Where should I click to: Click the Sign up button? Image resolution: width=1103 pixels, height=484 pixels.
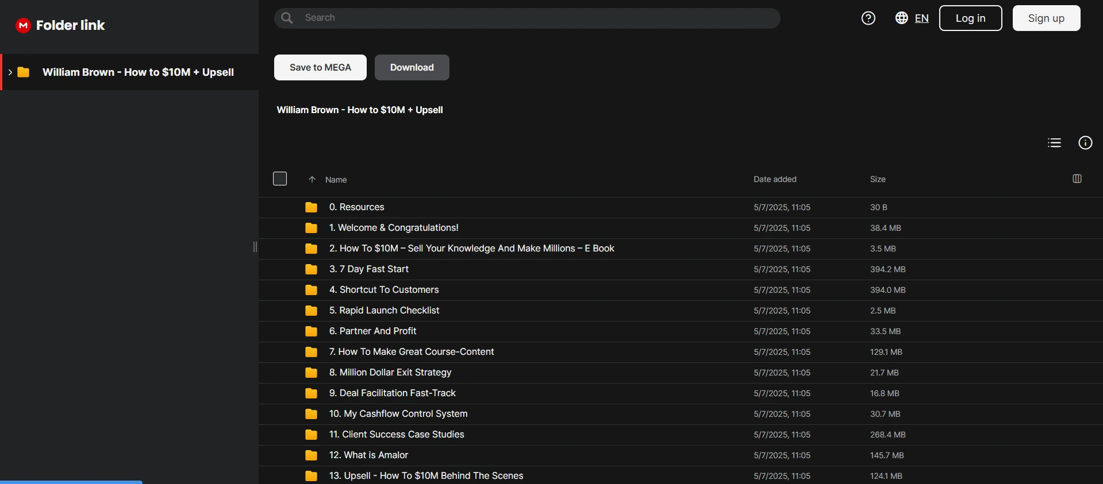click(1046, 18)
